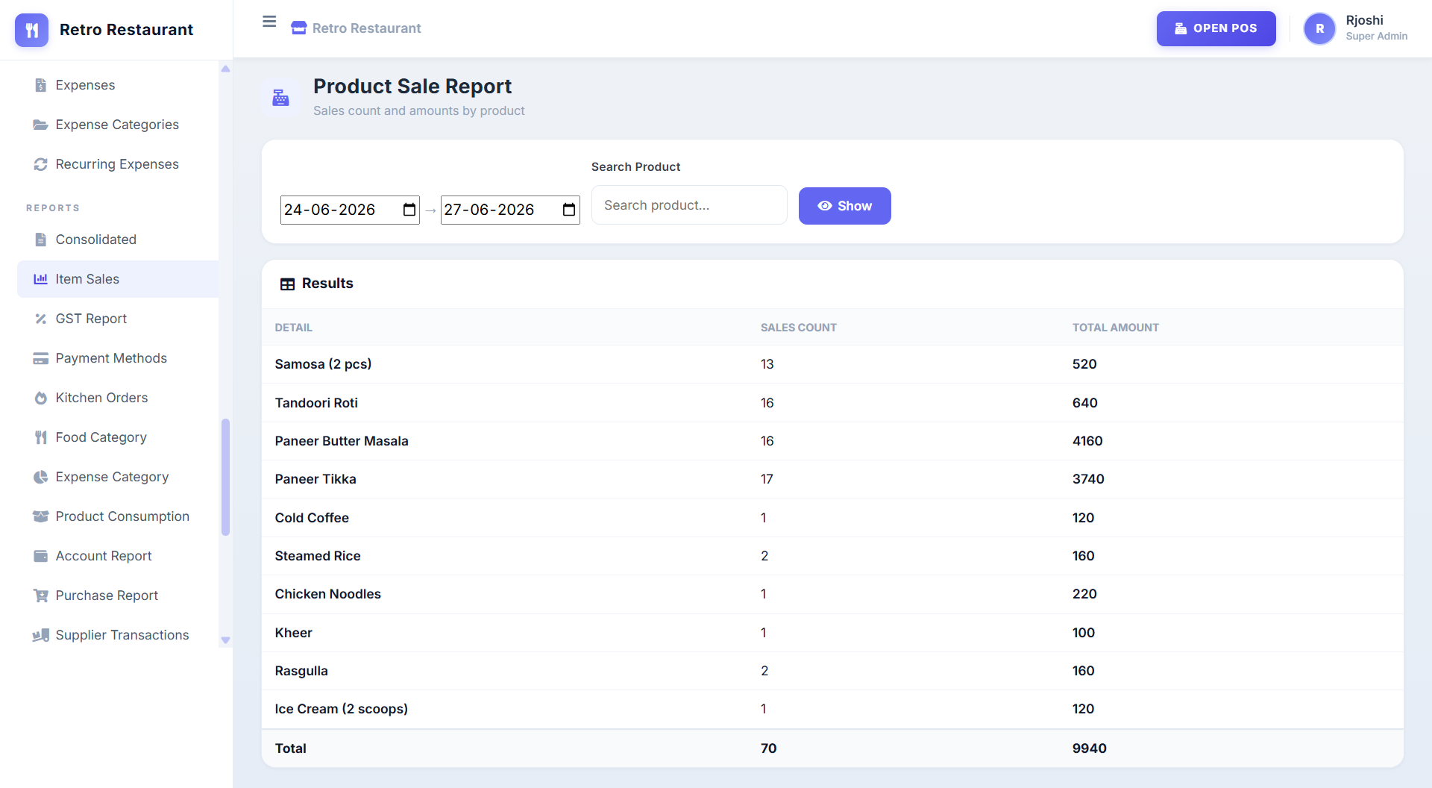The width and height of the screenshot is (1432, 788).
Task: Click the Product Consumption box icon
Action: [x=40, y=516]
